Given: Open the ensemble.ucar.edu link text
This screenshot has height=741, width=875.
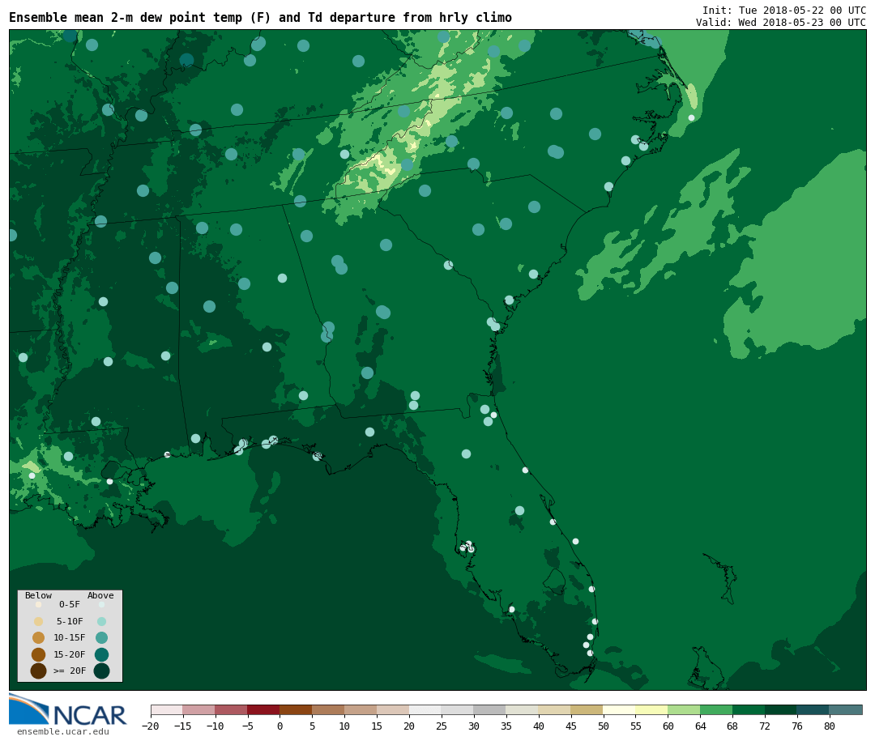Looking at the screenshot, I should [x=63, y=731].
